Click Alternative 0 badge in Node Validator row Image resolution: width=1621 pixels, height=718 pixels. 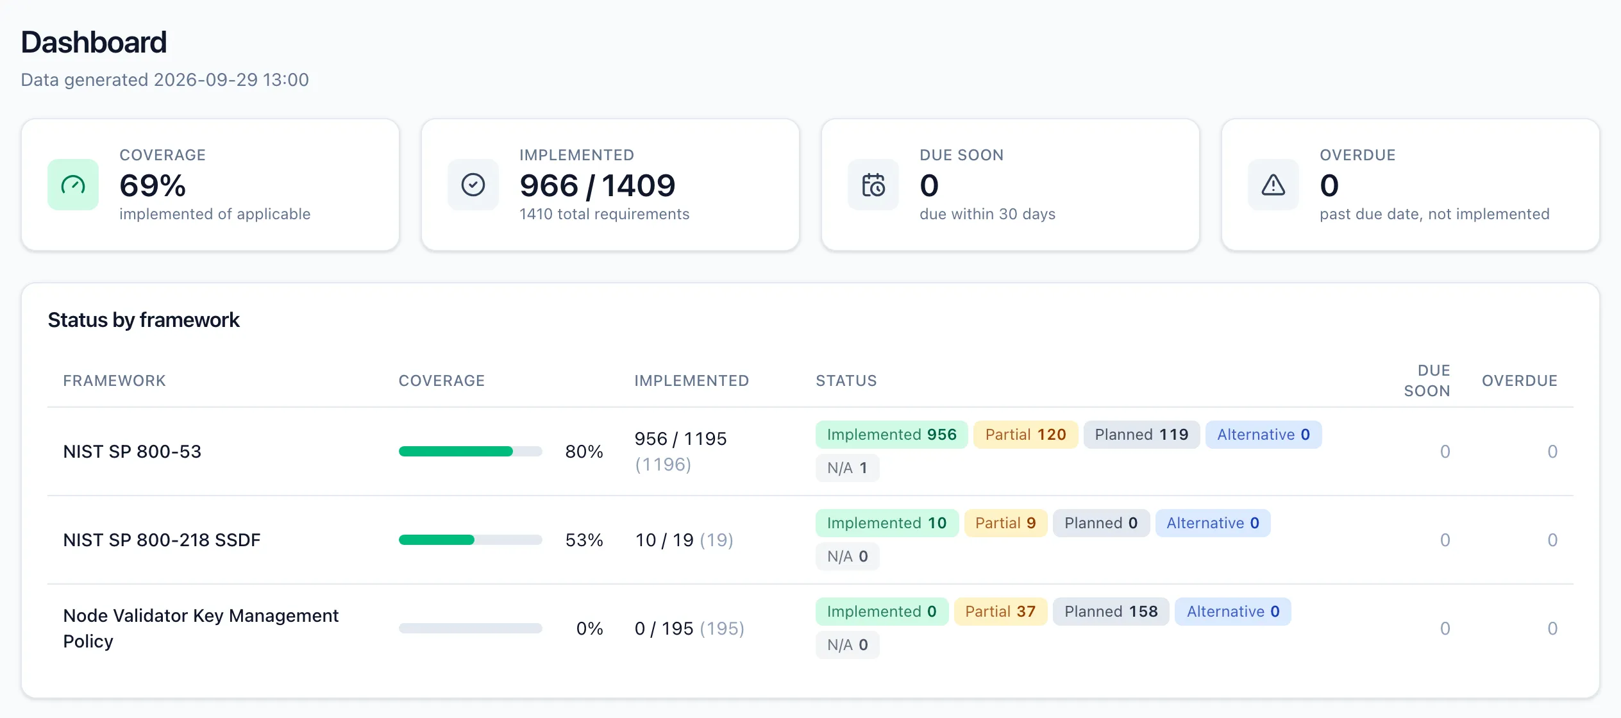tap(1232, 612)
